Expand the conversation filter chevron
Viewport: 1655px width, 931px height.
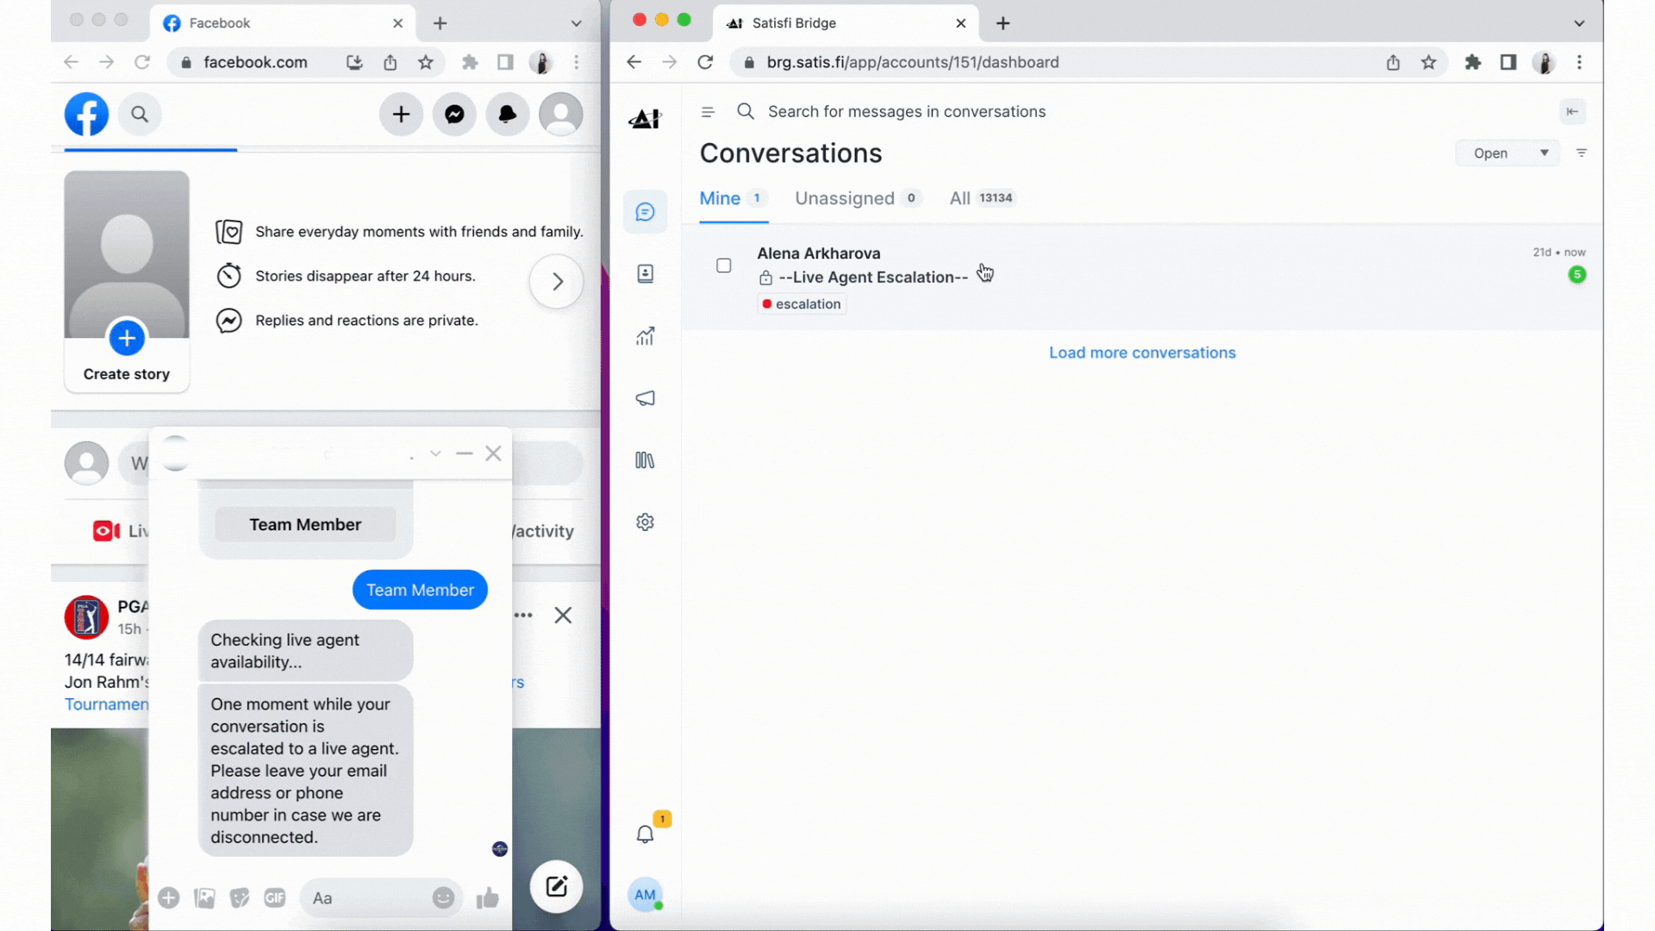1542,153
